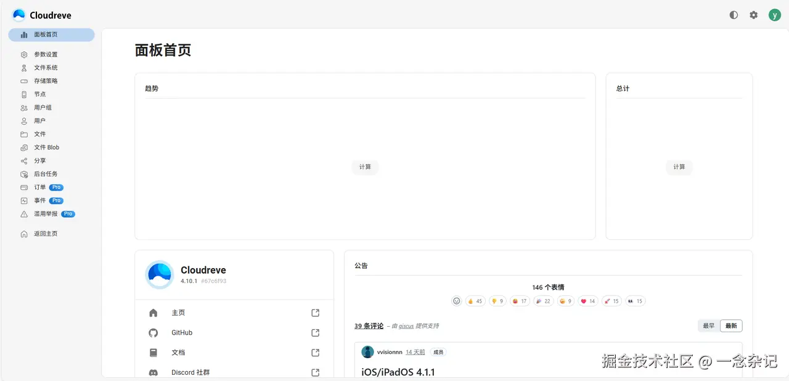Toggle party popper reaction showing 22
Screen dimensions: 789x381
543,301
